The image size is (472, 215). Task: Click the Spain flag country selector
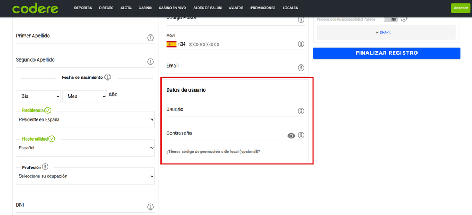(171, 44)
